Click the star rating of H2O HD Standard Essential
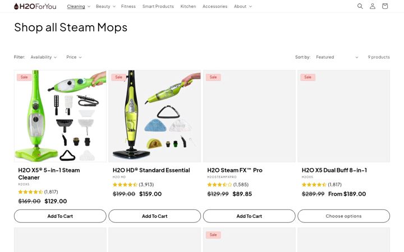 click(x=125, y=185)
